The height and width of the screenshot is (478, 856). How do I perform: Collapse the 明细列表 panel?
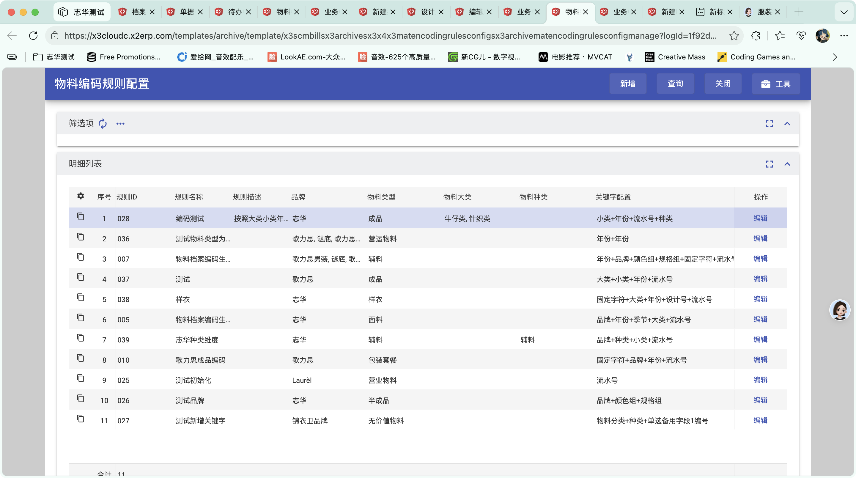787,164
